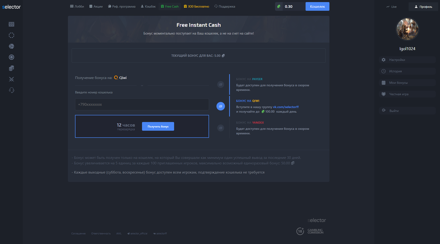Open the Акции menu item
The width and height of the screenshot is (440, 244).
[96, 7]
